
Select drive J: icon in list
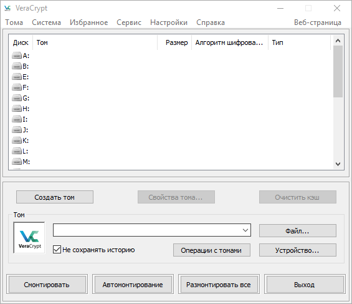tap(17, 130)
